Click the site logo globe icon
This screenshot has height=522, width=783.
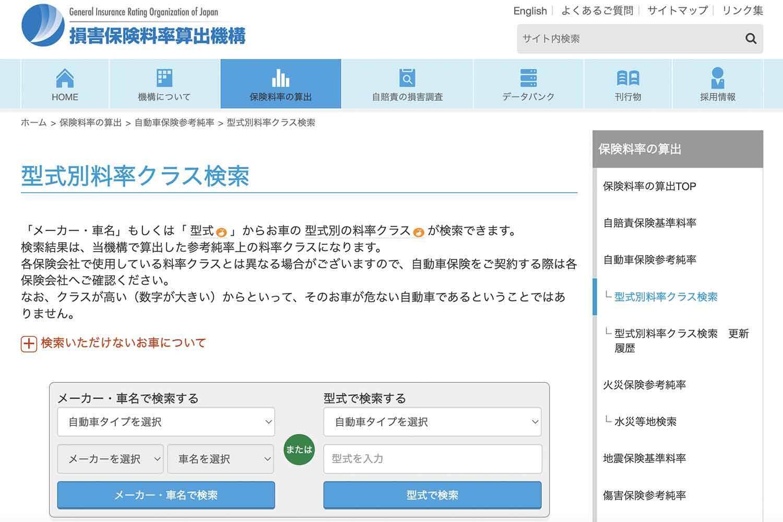[43, 25]
